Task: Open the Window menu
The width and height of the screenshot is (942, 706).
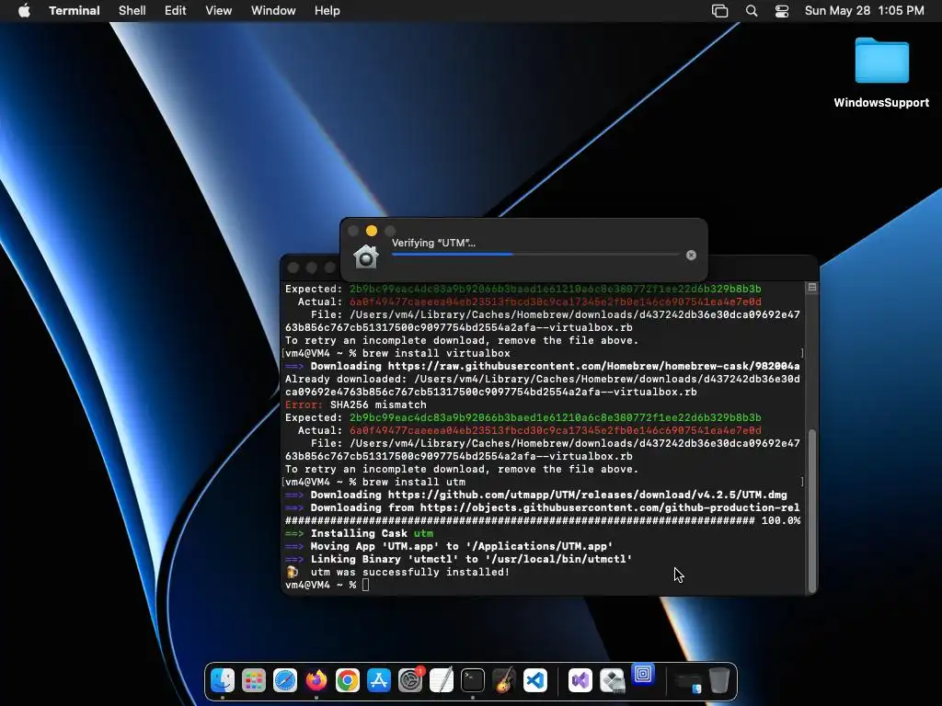Action: point(273,11)
